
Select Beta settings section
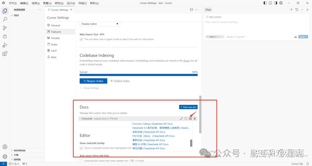(60, 57)
